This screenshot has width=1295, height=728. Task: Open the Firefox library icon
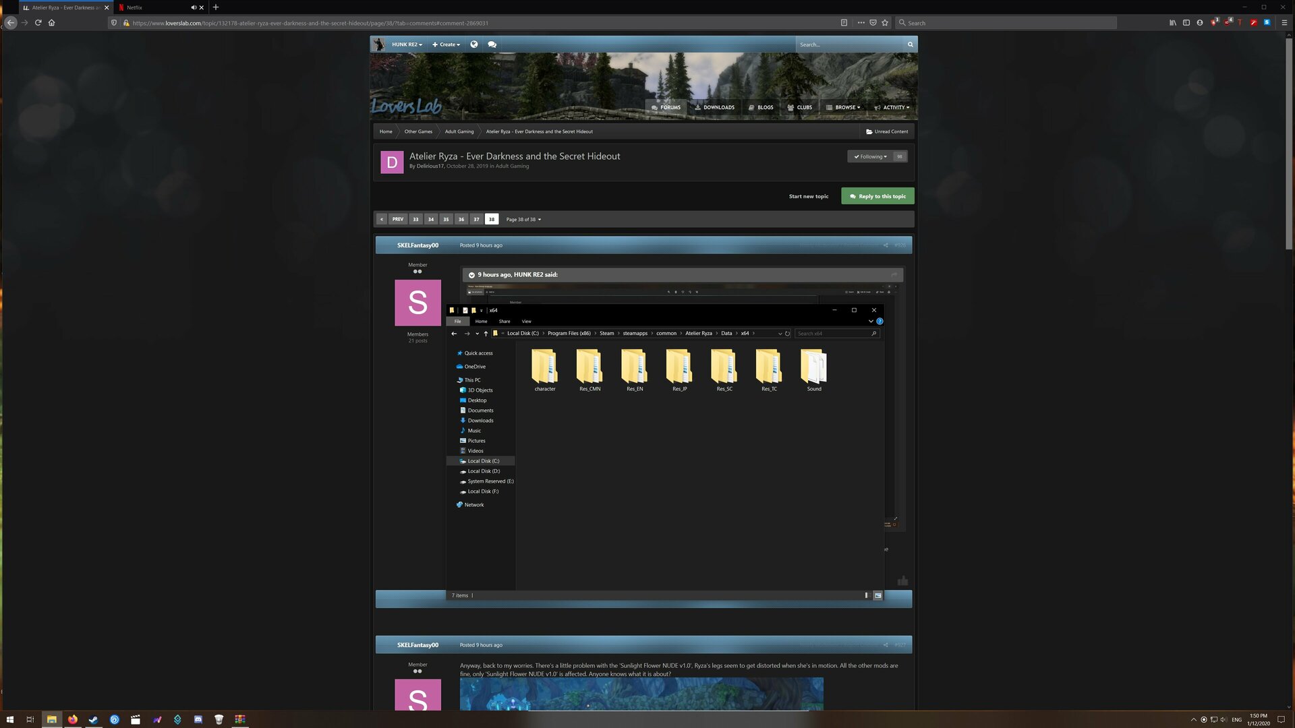click(x=1173, y=23)
